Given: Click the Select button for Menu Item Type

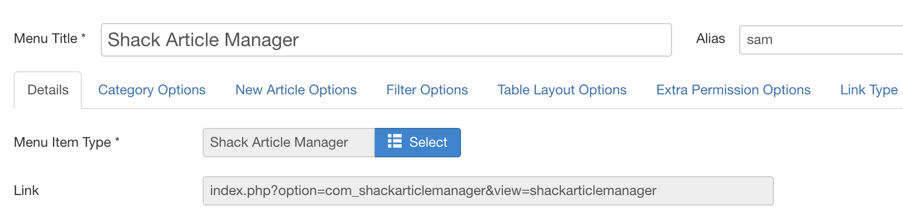Looking at the screenshot, I should tap(418, 143).
